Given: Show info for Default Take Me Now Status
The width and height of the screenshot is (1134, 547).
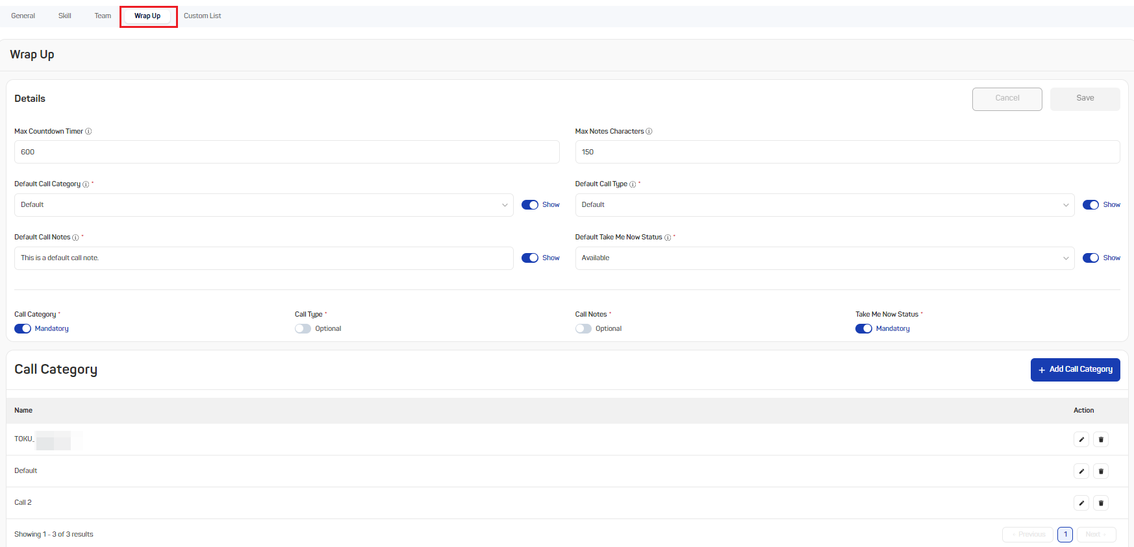Looking at the screenshot, I should click(x=668, y=237).
